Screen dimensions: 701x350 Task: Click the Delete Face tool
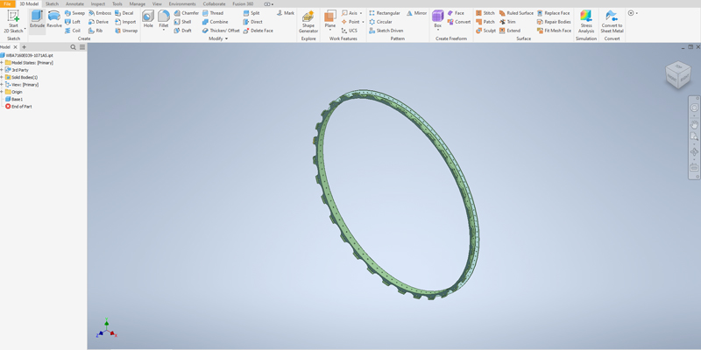point(258,31)
